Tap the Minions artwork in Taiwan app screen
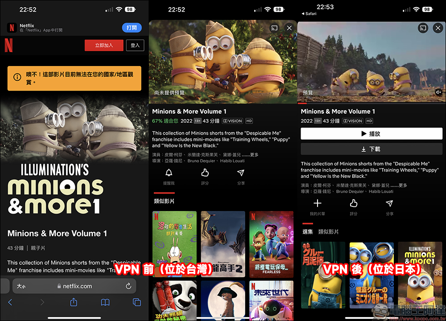This screenshot has width=446, height=321. tap(223, 62)
